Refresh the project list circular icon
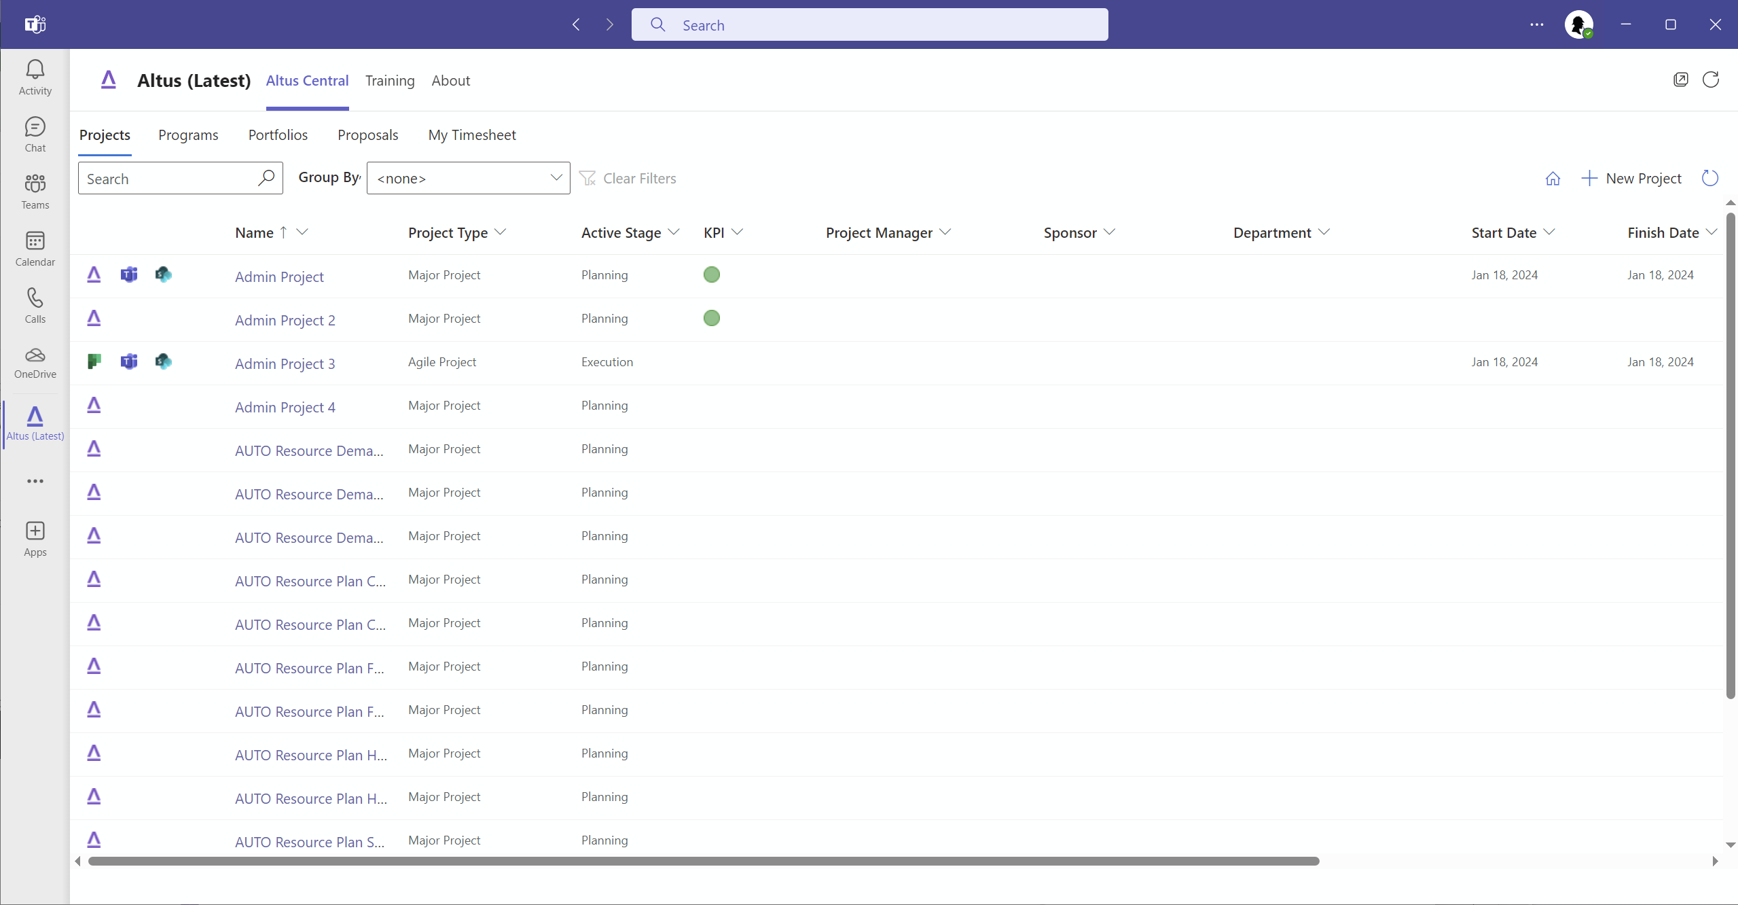1738x905 pixels. [x=1710, y=178]
